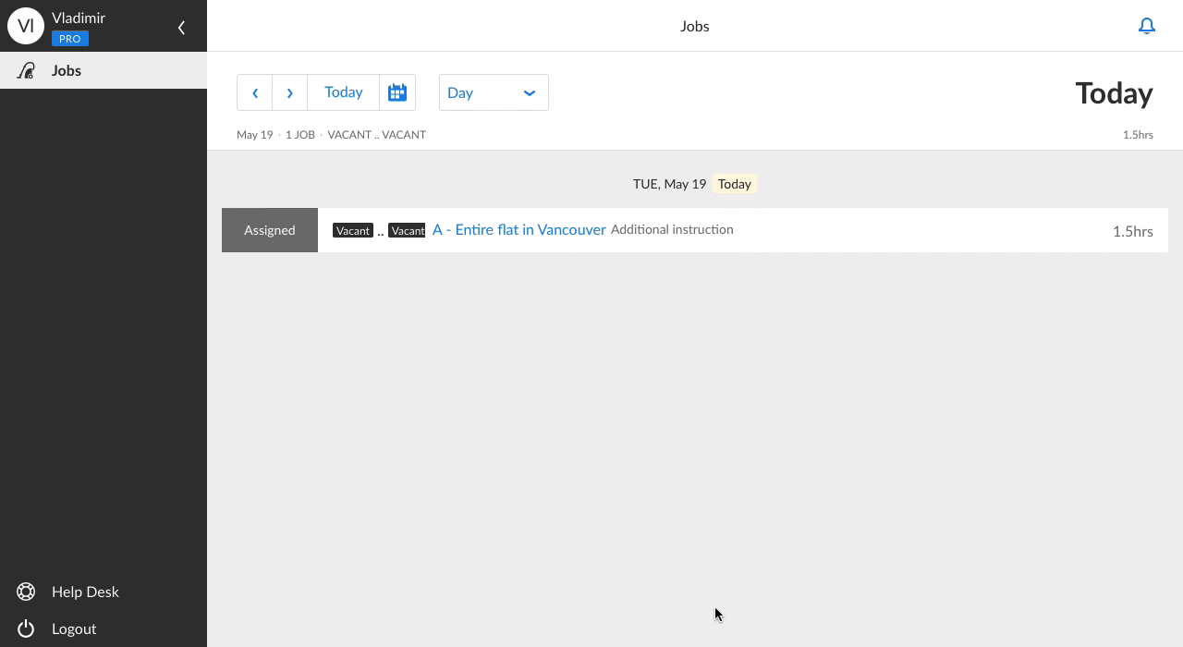Screen dimensions: 1183x647
Task: Jump to Today using the toolbar button
Action: pyautogui.click(x=343, y=92)
